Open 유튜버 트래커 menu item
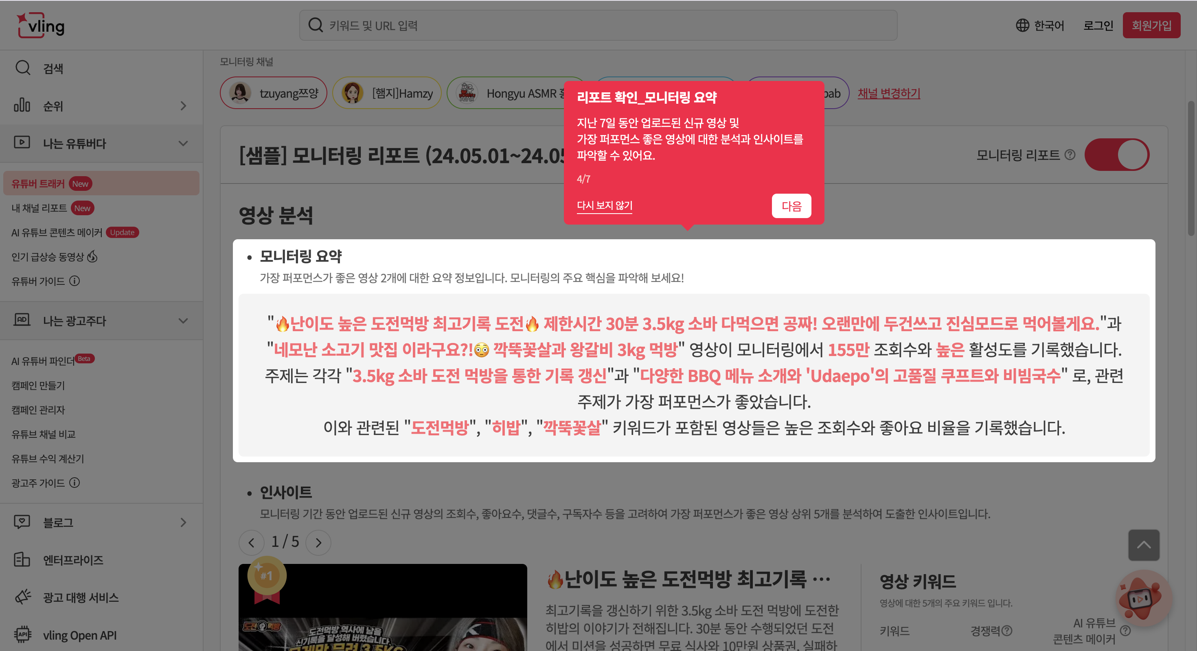This screenshot has height=651, width=1197. pos(38,184)
